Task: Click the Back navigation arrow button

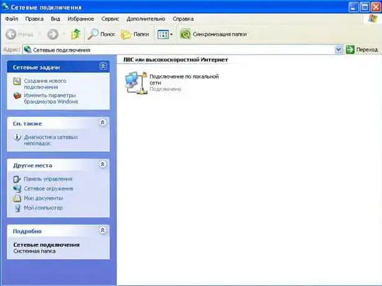Action: (x=11, y=34)
